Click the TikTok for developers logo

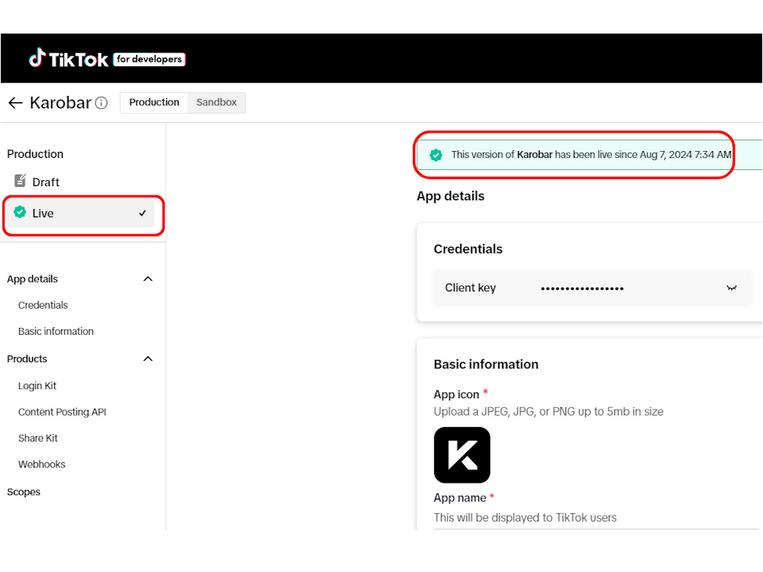point(107,59)
